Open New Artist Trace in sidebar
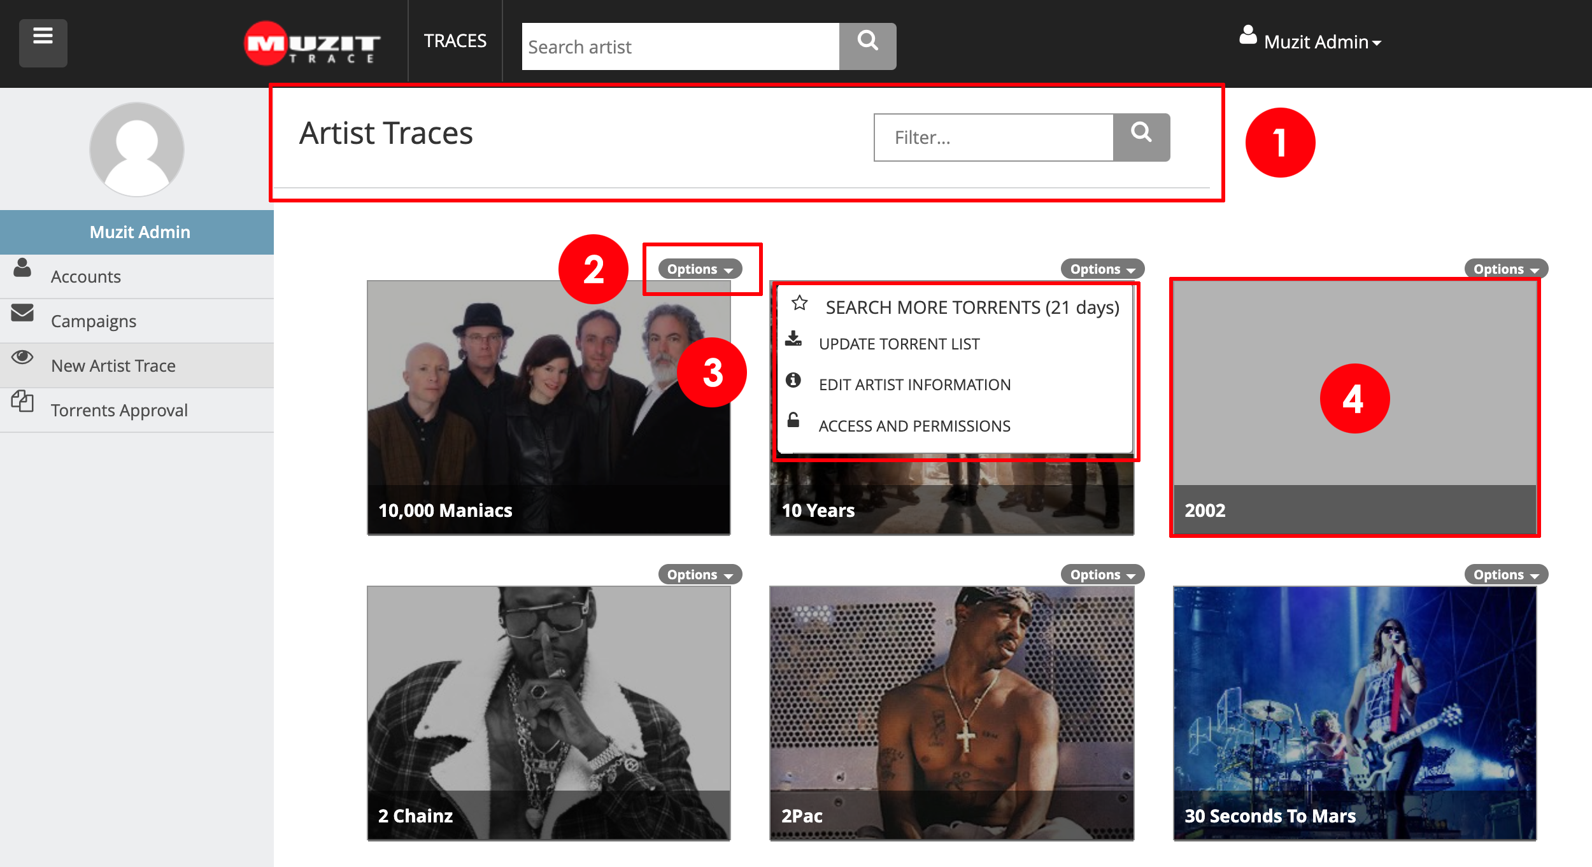 coord(137,366)
